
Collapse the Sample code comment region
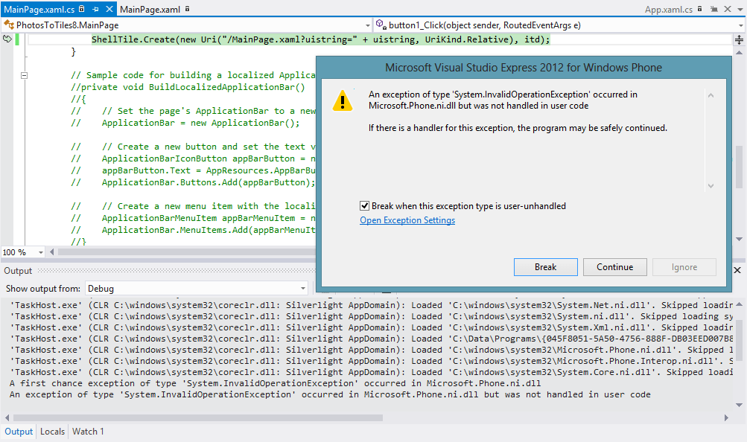(x=25, y=75)
